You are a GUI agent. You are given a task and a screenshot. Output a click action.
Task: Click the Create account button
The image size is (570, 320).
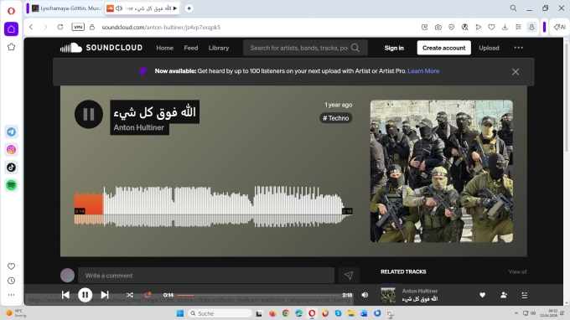click(x=444, y=48)
